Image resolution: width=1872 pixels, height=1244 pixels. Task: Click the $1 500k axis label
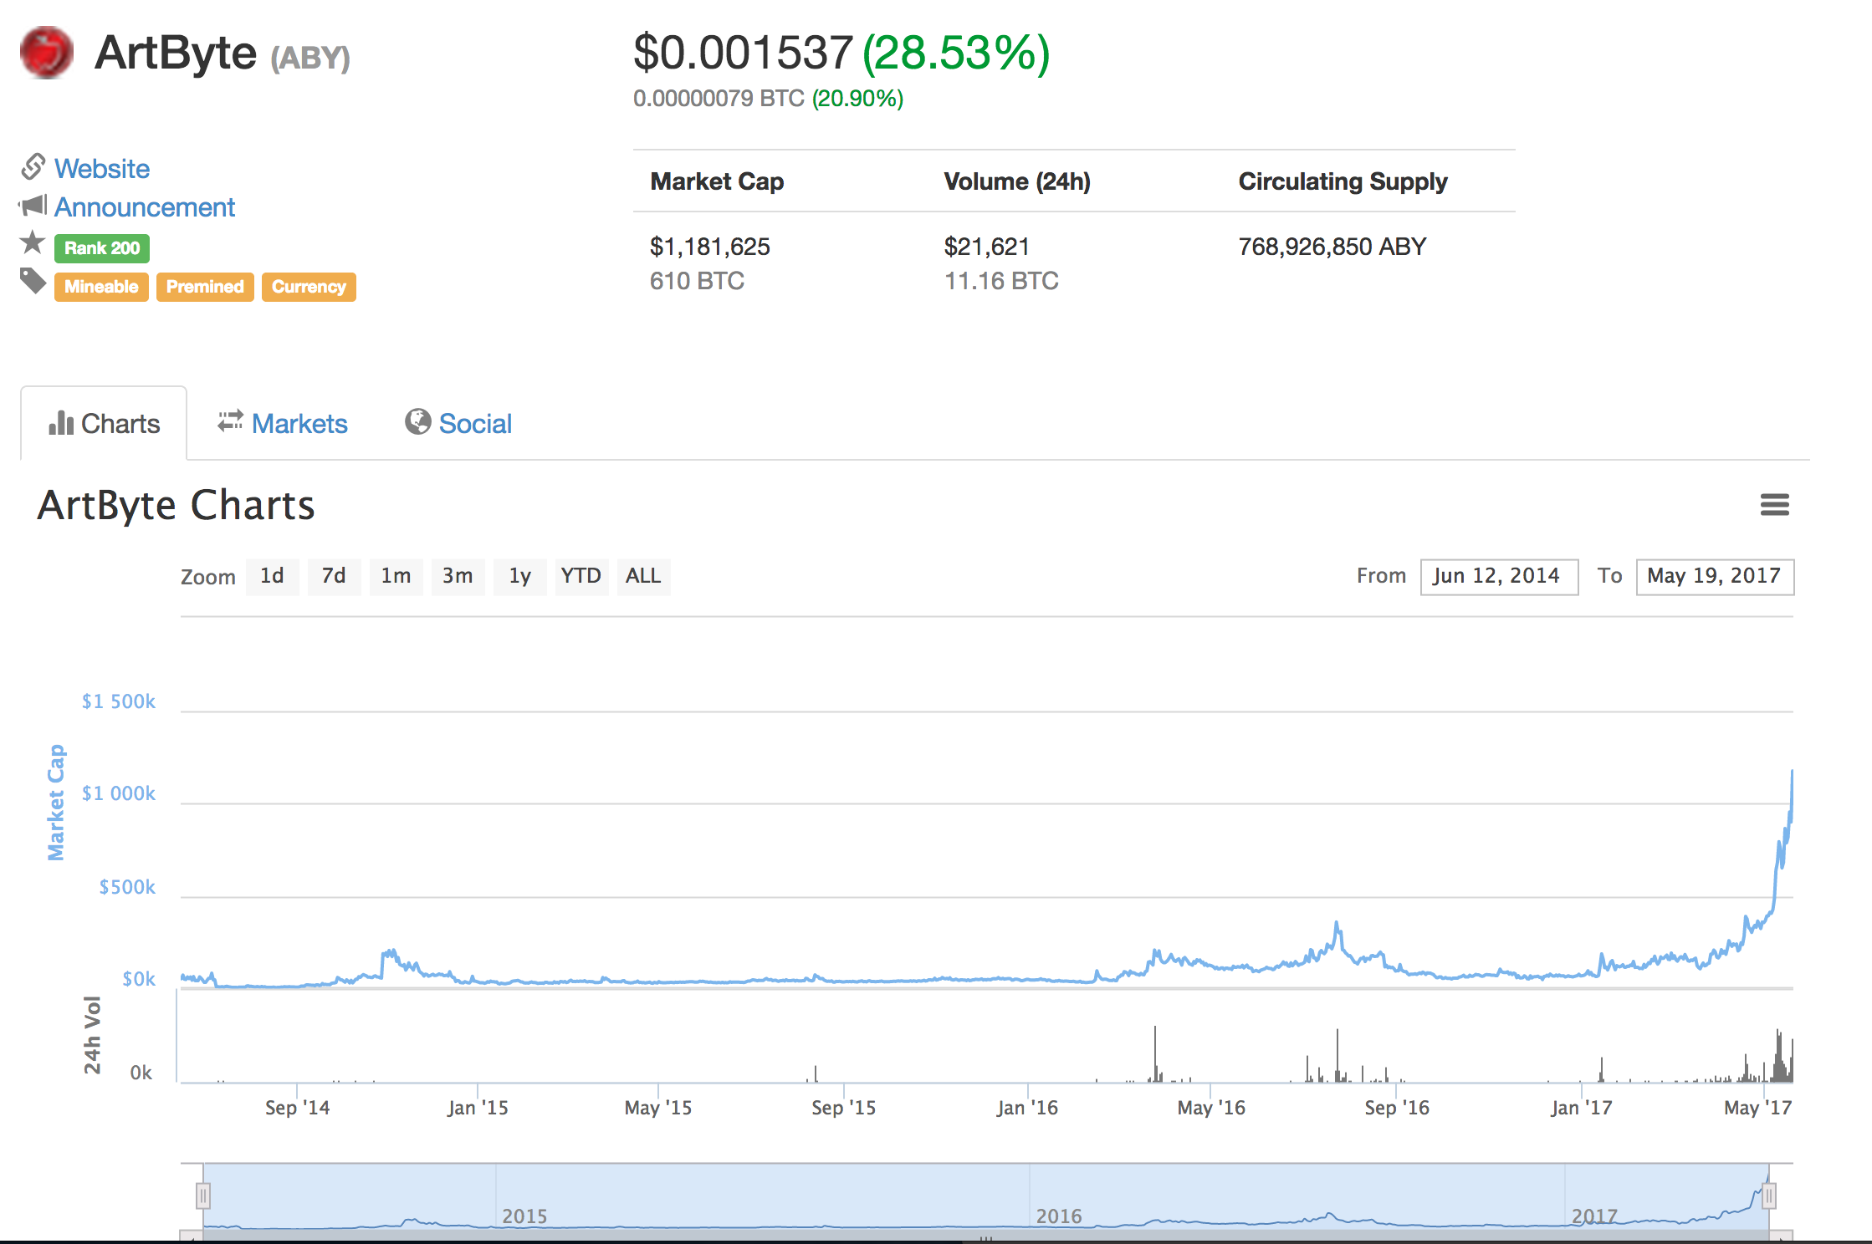point(119,701)
